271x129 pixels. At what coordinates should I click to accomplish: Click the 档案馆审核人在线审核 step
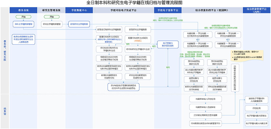click(205, 107)
